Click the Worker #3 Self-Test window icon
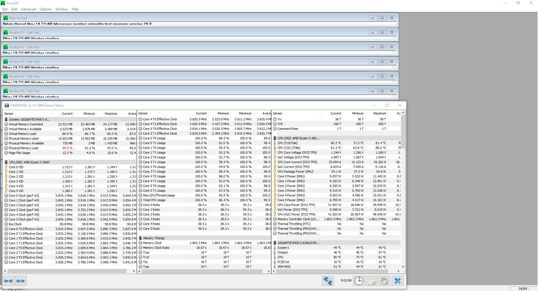The image size is (538, 291). pyautogui.click(x=6, y=62)
